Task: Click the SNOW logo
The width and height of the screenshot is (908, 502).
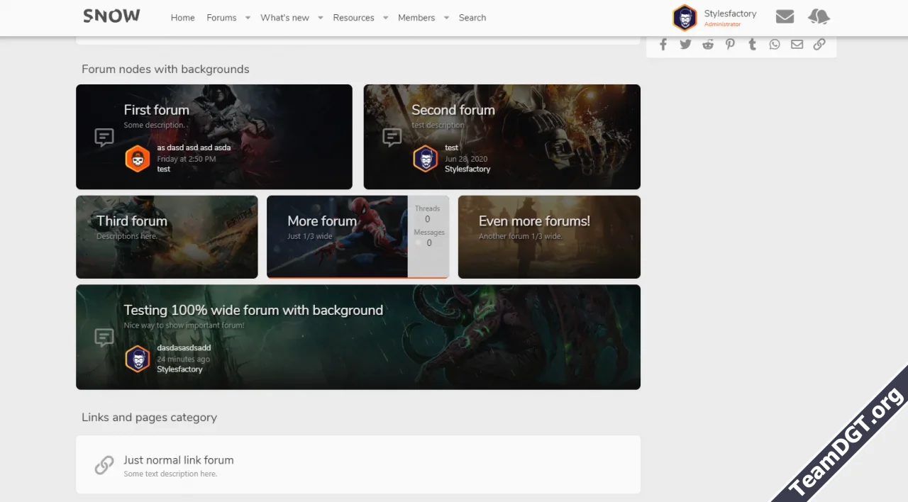Action: pyautogui.click(x=112, y=16)
